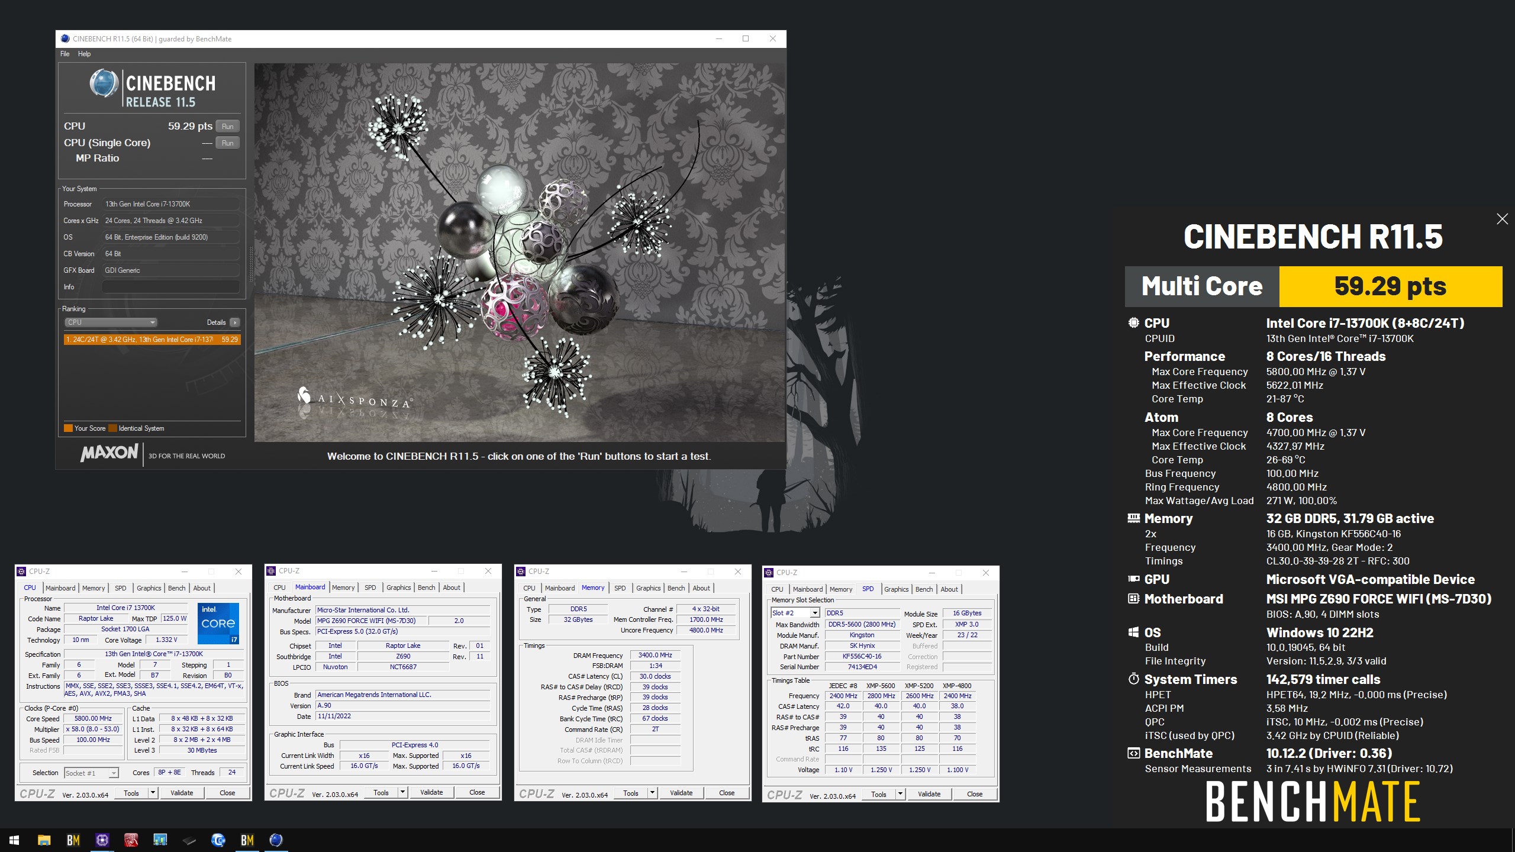Click the Info input field in Cinebench
The image size is (1515, 852).
(171, 287)
